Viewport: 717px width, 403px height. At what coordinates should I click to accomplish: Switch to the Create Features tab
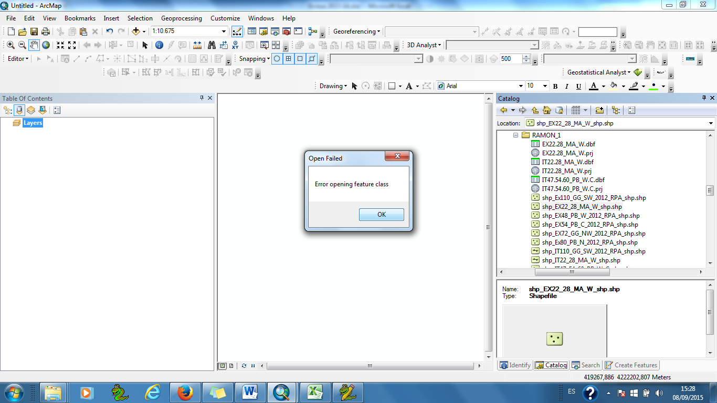(x=631, y=365)
